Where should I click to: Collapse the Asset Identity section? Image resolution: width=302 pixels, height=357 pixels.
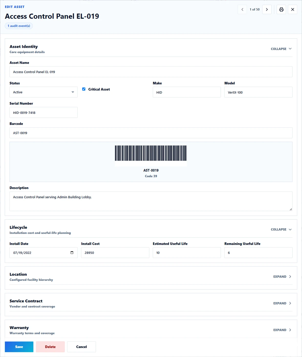click(281, 49)
